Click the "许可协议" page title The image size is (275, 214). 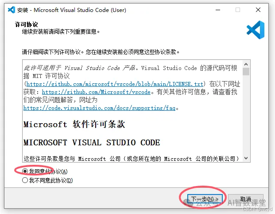(x=26, y=24)
